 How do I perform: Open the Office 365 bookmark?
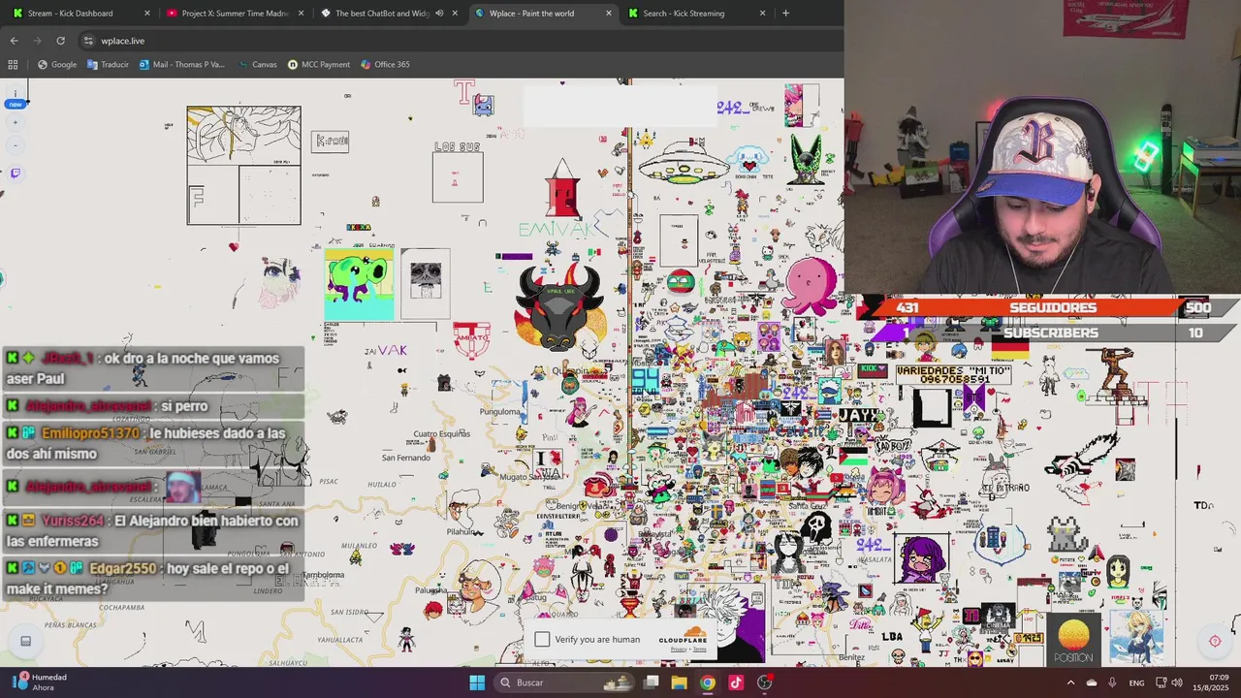tap(385, 64)
